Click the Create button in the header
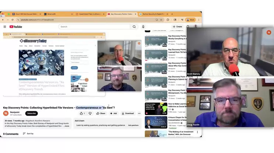This screenshot has height=153, width=274. (177, 27)
